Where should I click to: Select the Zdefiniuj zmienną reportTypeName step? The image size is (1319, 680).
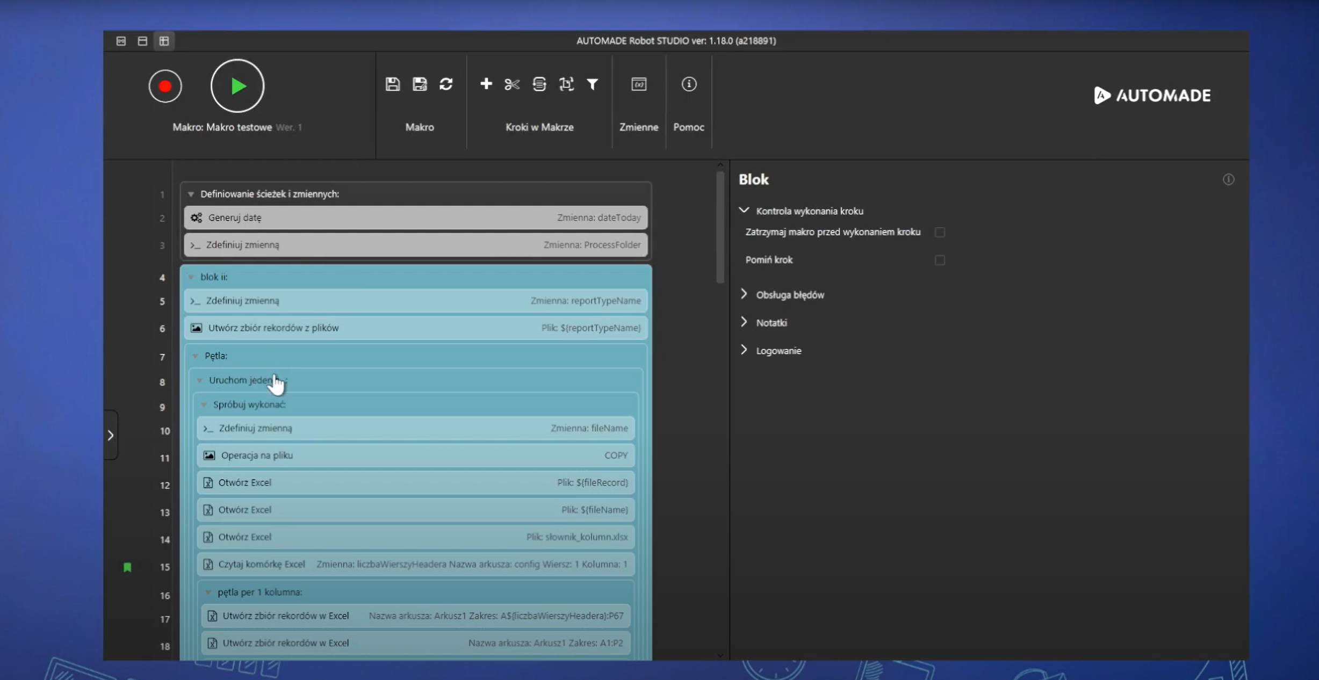[x=416, y=301]
